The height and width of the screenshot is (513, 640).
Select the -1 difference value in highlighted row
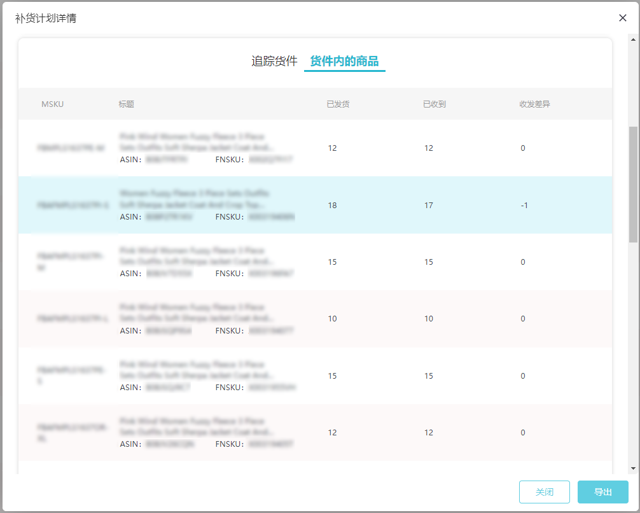click(x=524, y=205)
